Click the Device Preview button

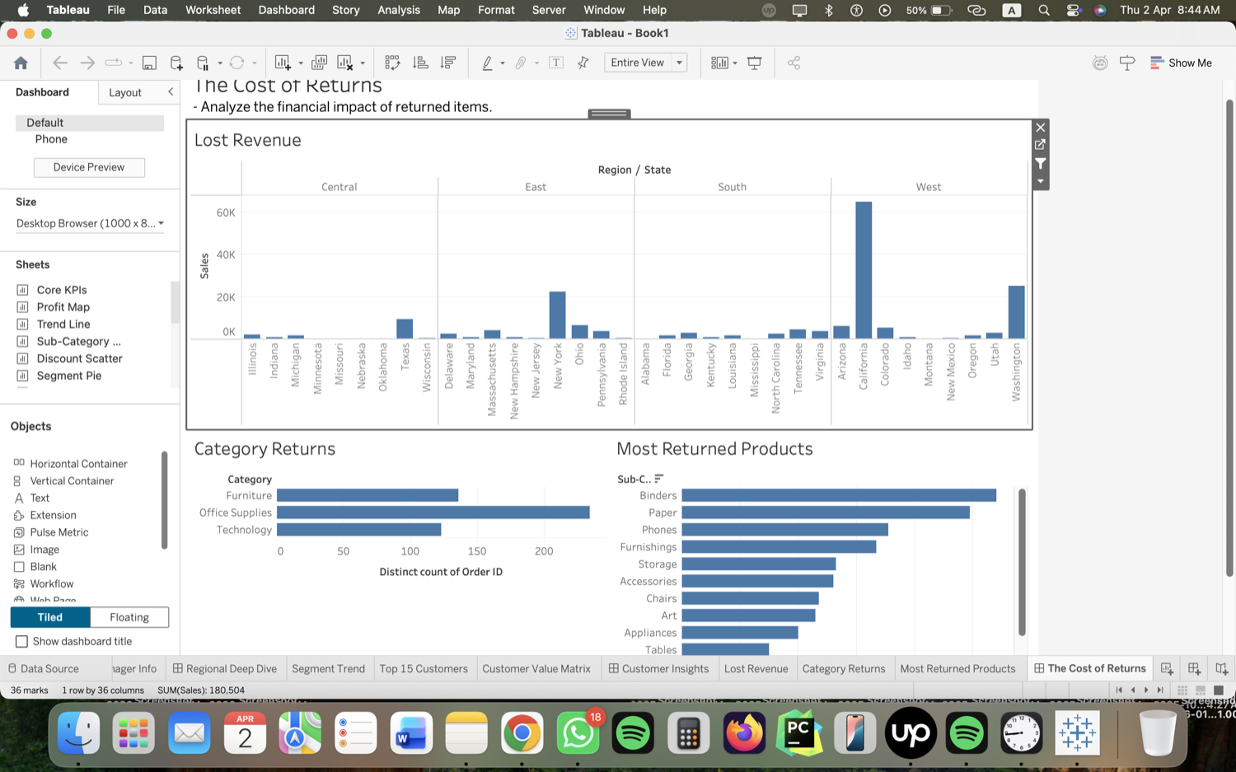pyautogui.click(x=89, y=167)
